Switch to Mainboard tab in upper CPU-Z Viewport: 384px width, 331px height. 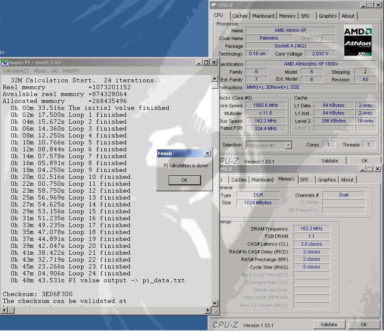pyautogui.click(x=263, y=16)
